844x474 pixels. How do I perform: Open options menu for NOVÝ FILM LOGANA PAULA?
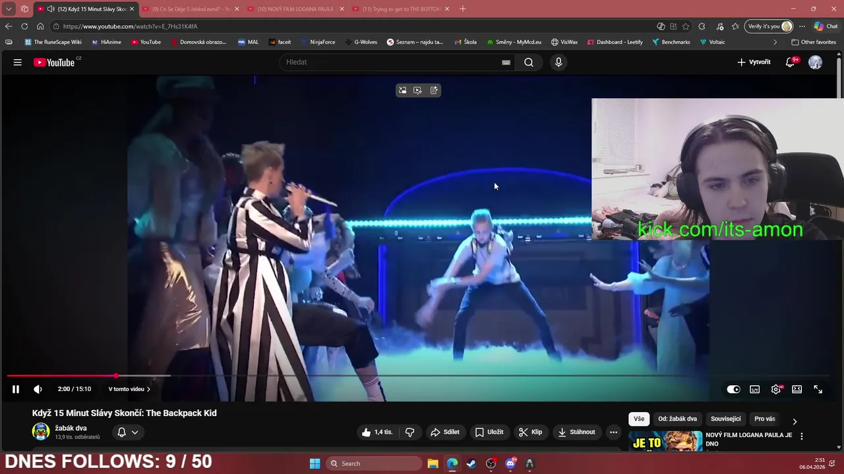(x=802, y=436)
